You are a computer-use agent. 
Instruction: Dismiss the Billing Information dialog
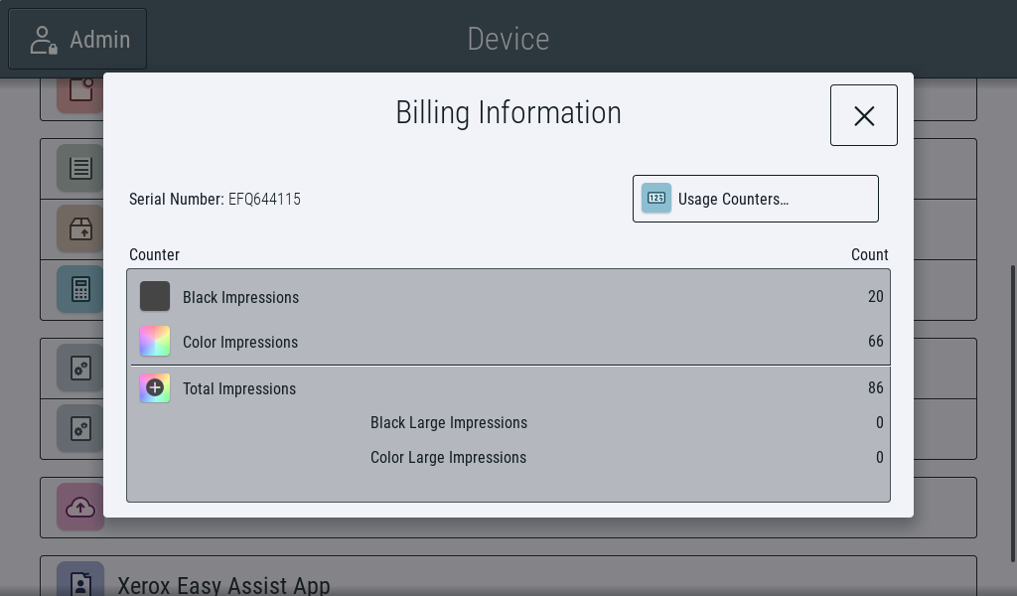[863, 114]
